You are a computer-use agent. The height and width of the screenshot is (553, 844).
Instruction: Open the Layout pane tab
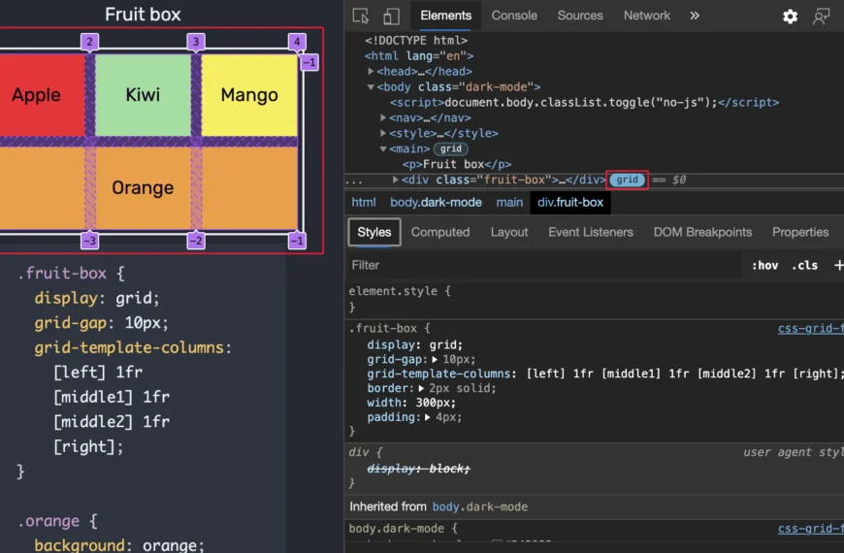point(509,232)
